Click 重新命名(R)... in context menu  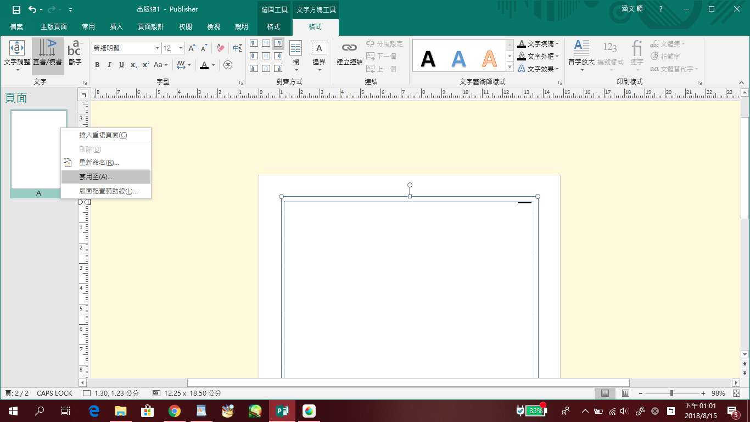coord(99,163)
